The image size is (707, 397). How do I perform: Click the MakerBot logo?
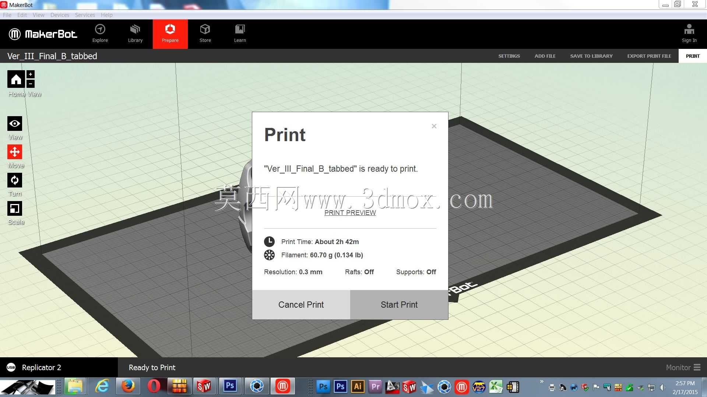pos(43,34)
